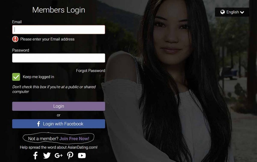Click the Facebook share icon at bottom

pyautogui.click(x=35, y=155)
